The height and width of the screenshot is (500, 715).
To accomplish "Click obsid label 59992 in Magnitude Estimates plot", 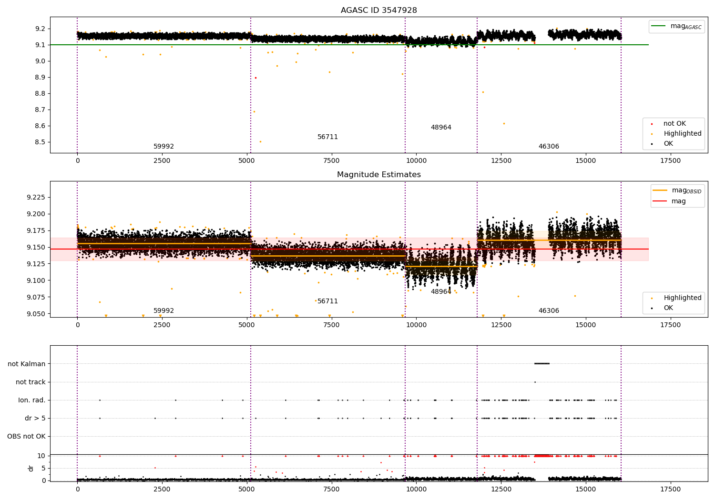I will pyautogui.click(x=163, y=311).
